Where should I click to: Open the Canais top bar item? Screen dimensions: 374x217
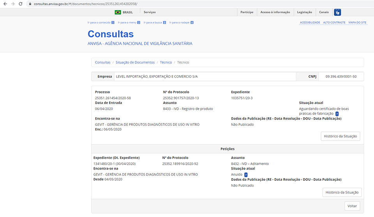[324, 12]
